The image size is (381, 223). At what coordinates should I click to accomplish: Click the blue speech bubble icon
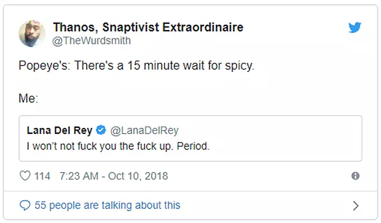point(24,206)
